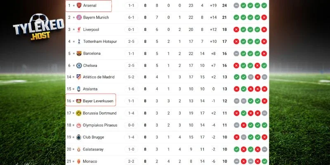This screenshot has width=330, height=165.
Task: Click Arsenal's 1-1 score badge
Action: click(x=131, y=6)
